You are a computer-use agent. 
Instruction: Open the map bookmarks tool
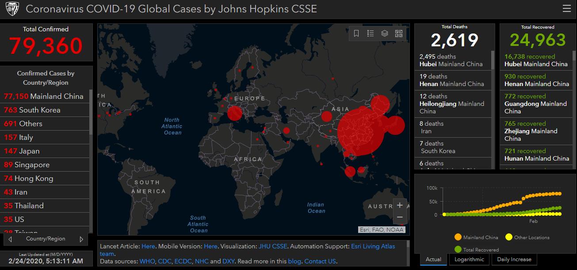(356, 34)
